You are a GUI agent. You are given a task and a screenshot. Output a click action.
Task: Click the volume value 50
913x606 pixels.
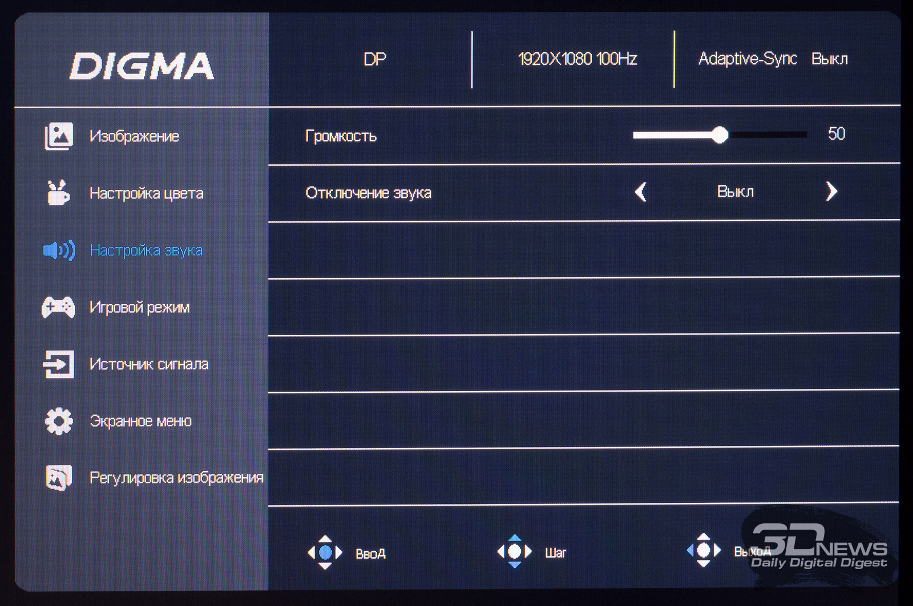pyautogui.click(x=836, y=134)
